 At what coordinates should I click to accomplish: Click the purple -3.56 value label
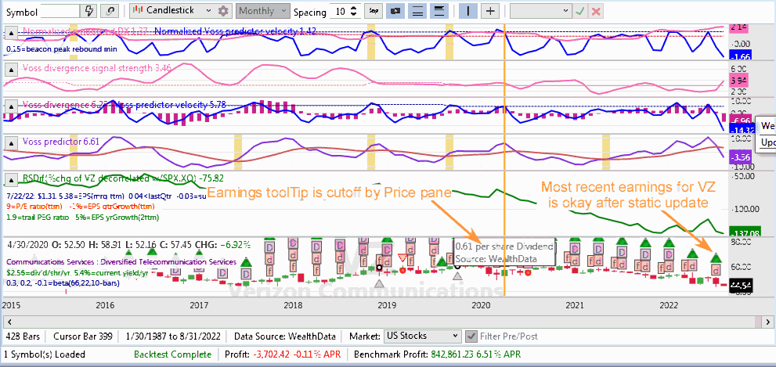740,157
